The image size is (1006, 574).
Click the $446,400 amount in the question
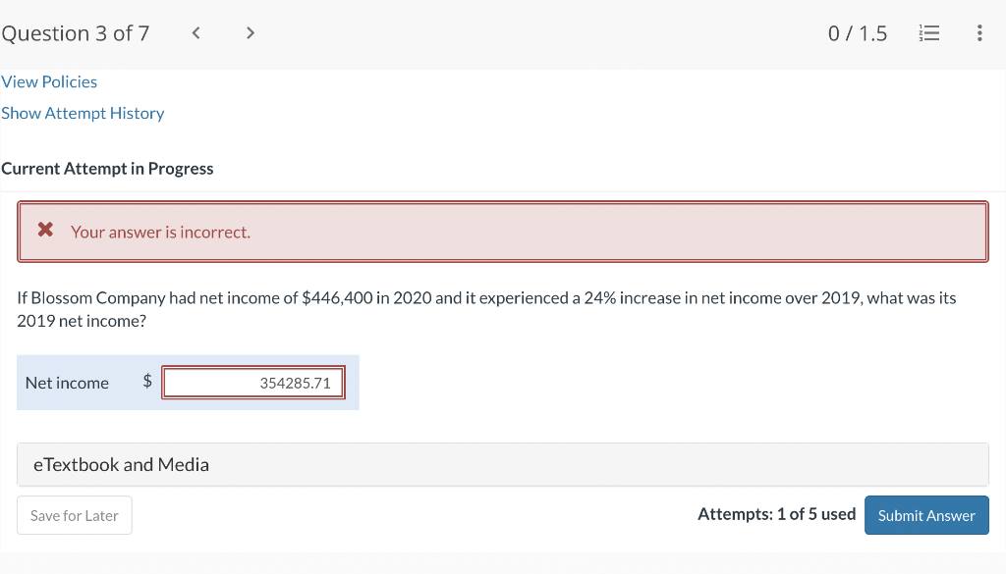pyautogui.click(x=337, y=297)
